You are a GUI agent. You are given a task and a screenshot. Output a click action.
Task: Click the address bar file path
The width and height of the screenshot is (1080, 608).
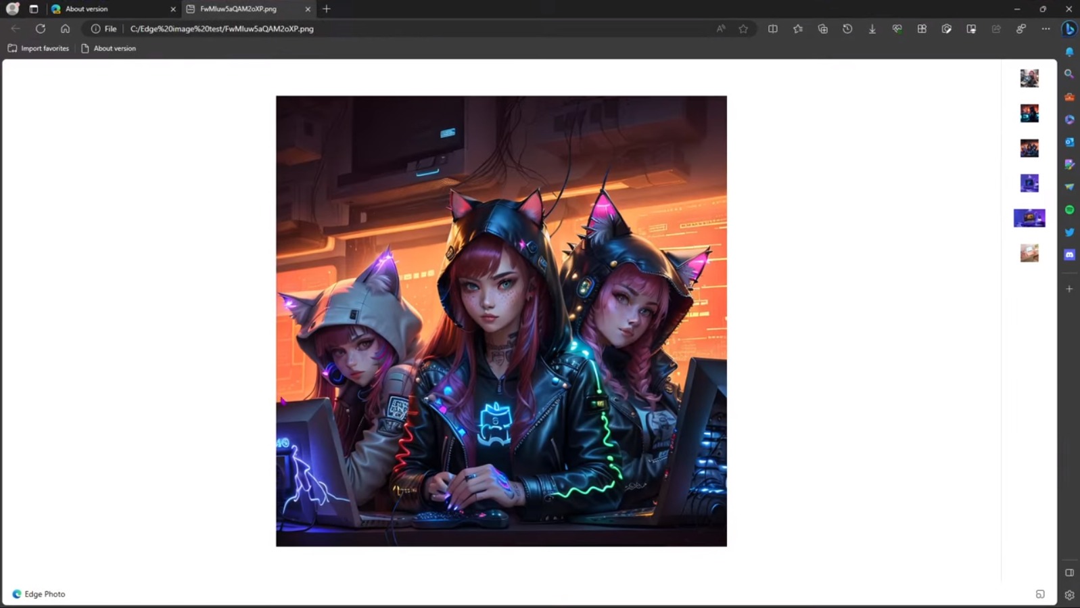coord(222,29)
